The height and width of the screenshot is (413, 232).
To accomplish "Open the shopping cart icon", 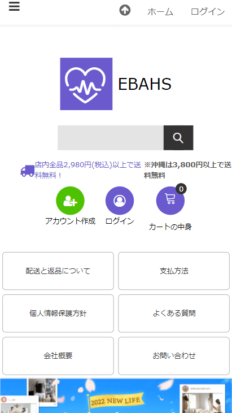I will 170,201.
